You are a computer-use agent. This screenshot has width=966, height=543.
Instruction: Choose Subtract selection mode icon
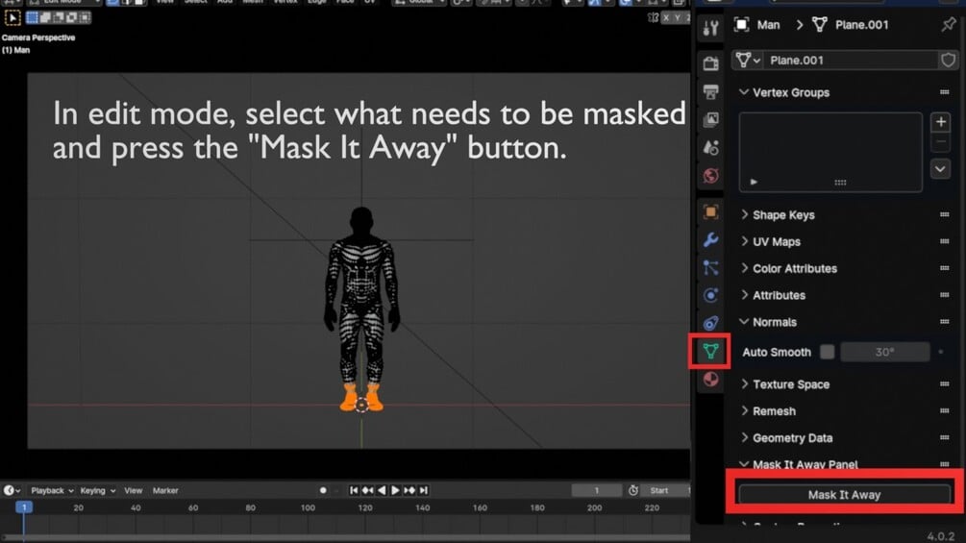coord(58,18)
